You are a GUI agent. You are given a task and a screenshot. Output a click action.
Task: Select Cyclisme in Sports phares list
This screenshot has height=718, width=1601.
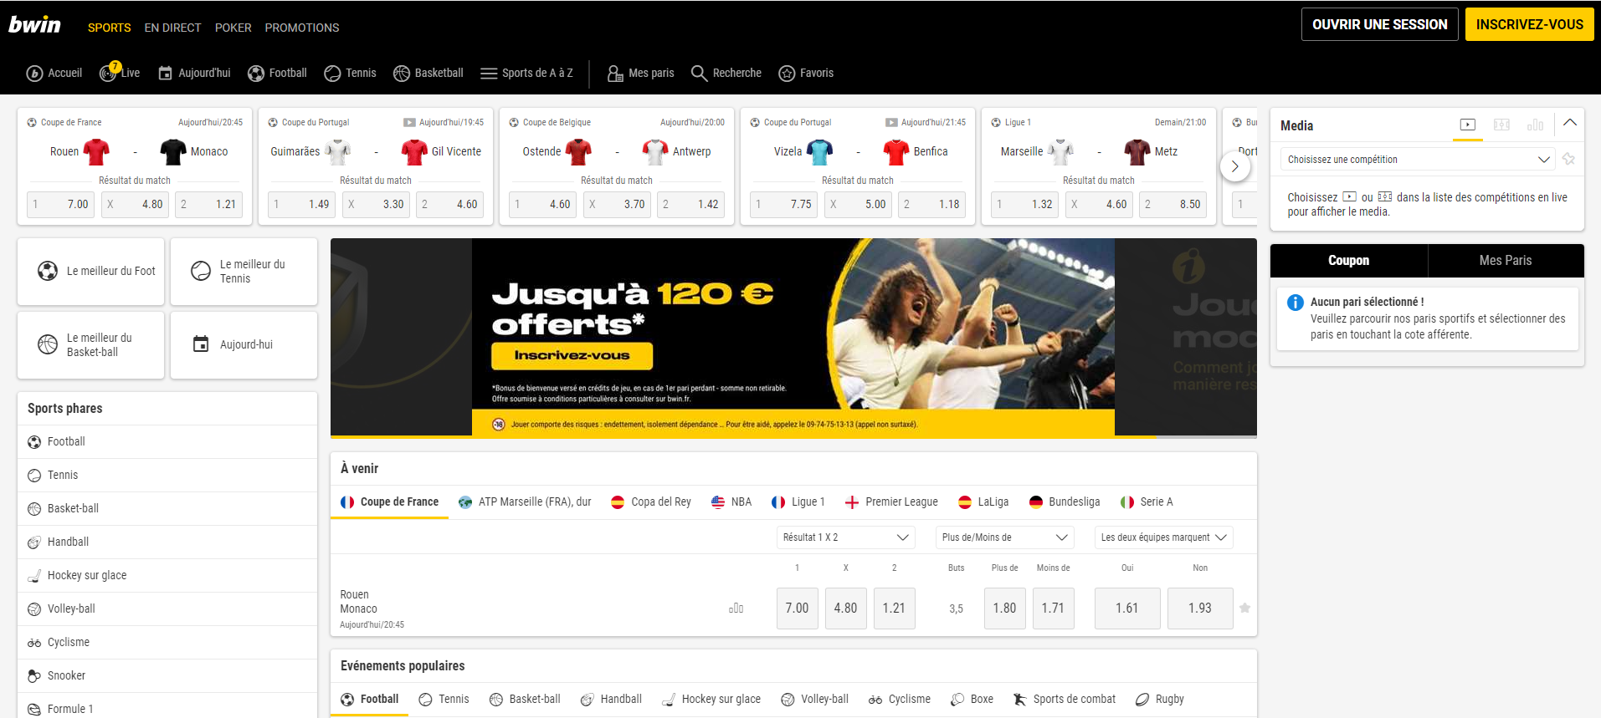[x=167, y=642]
